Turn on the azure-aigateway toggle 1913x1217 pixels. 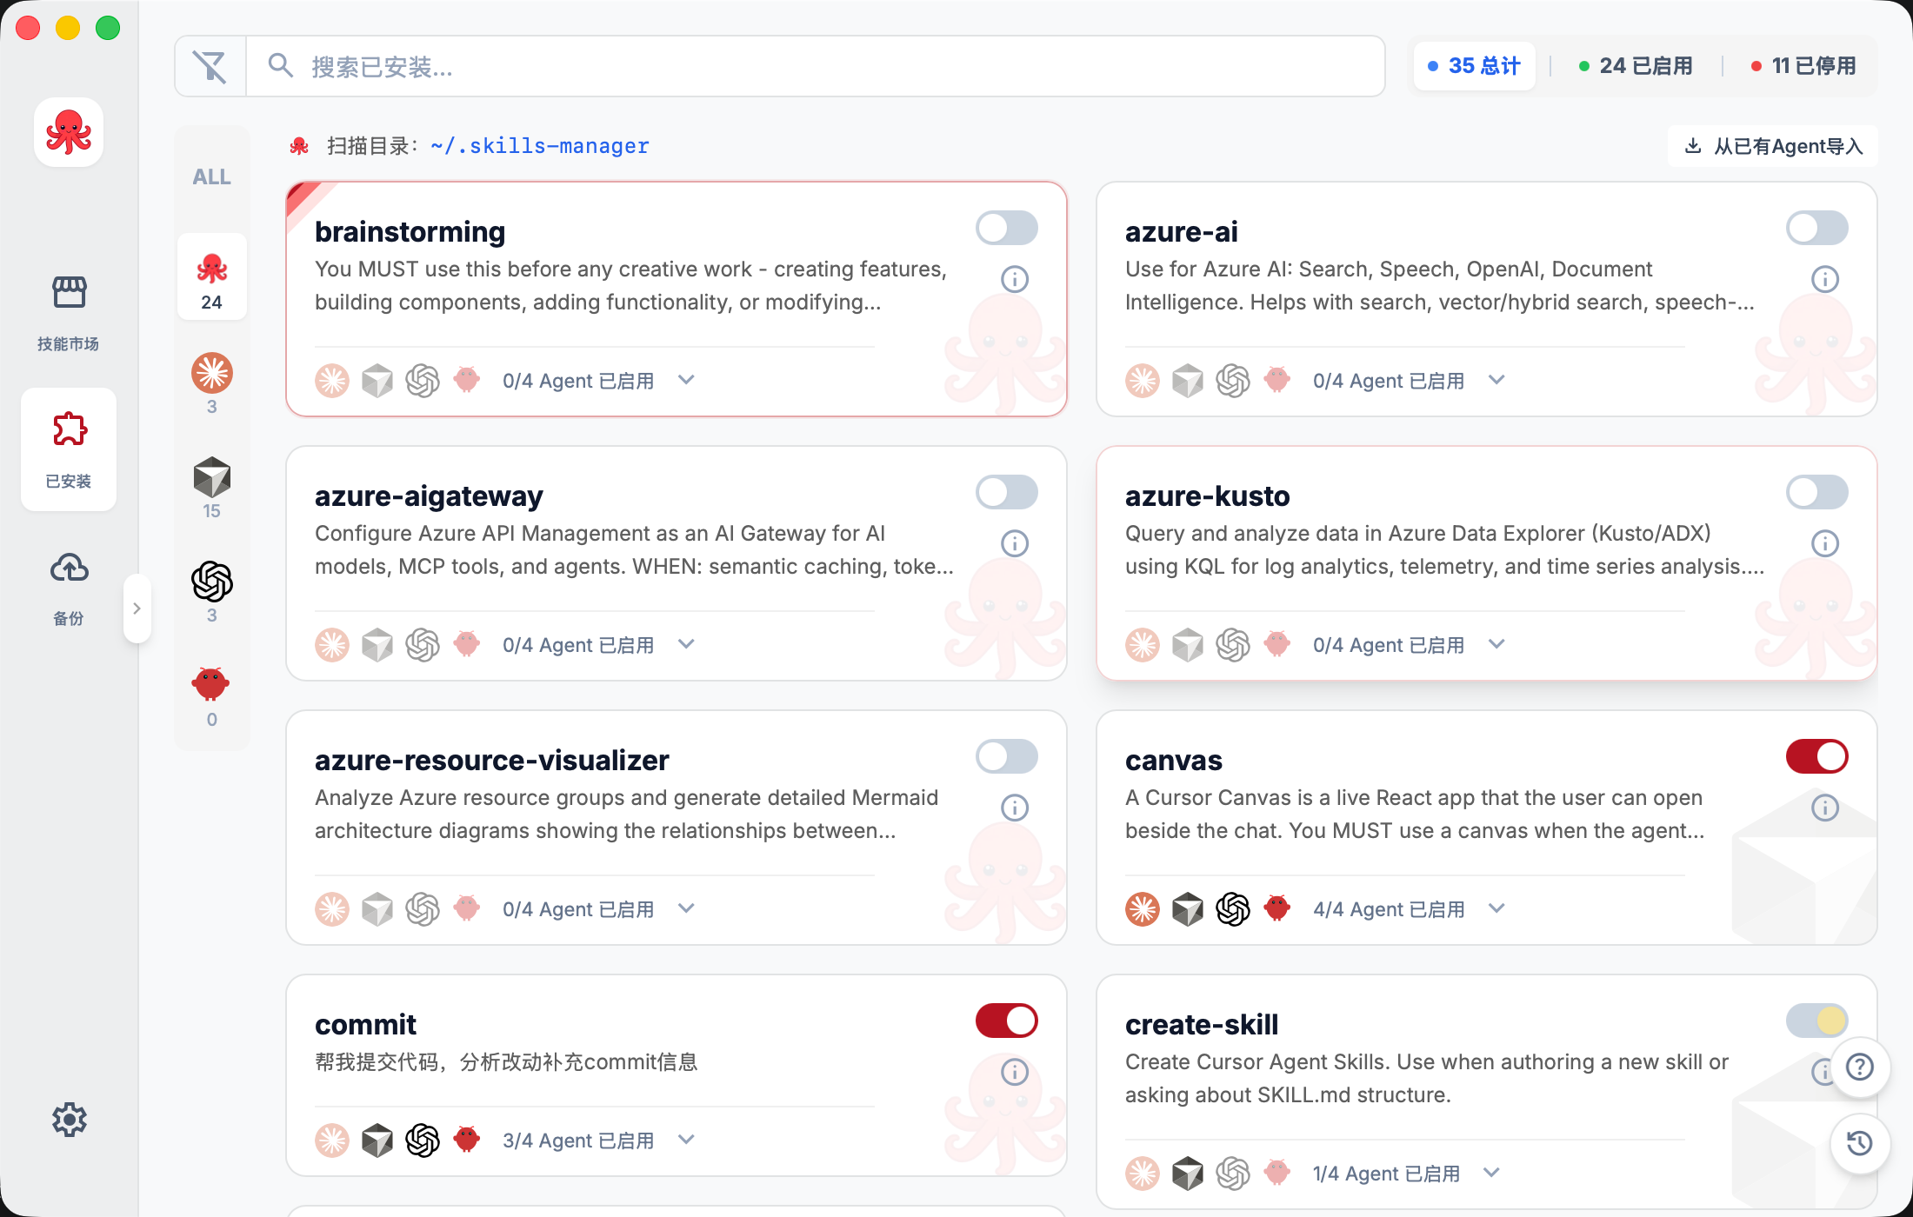click(x=1007, y=493)
